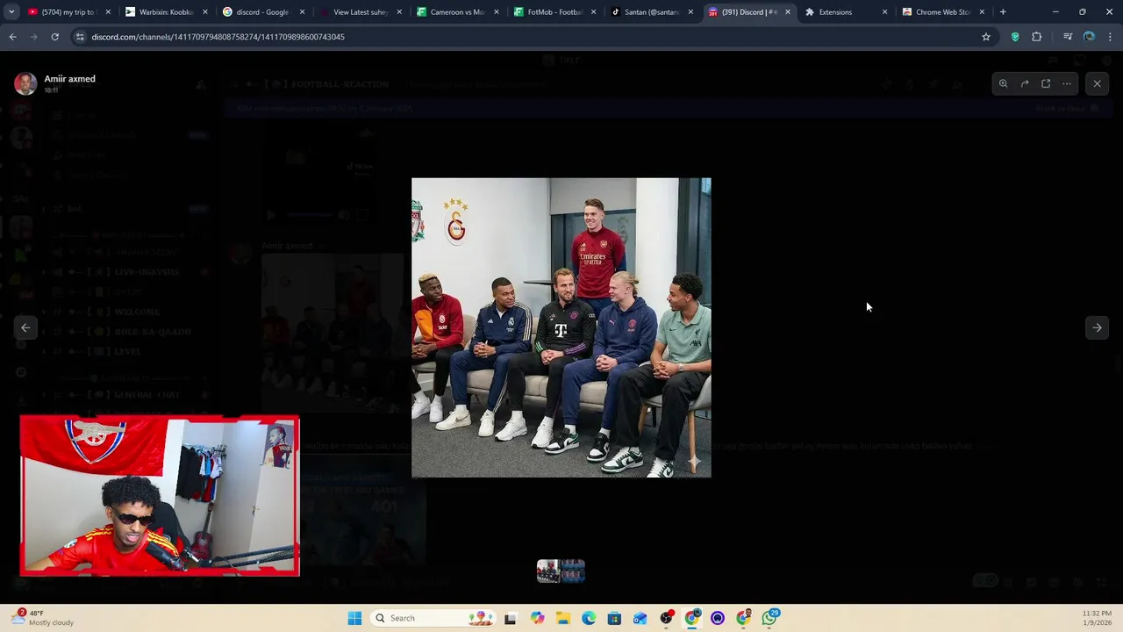Open WhatsApp from the taskbar
Viewport: 1123px width, 632px height.
click(769, 618)
